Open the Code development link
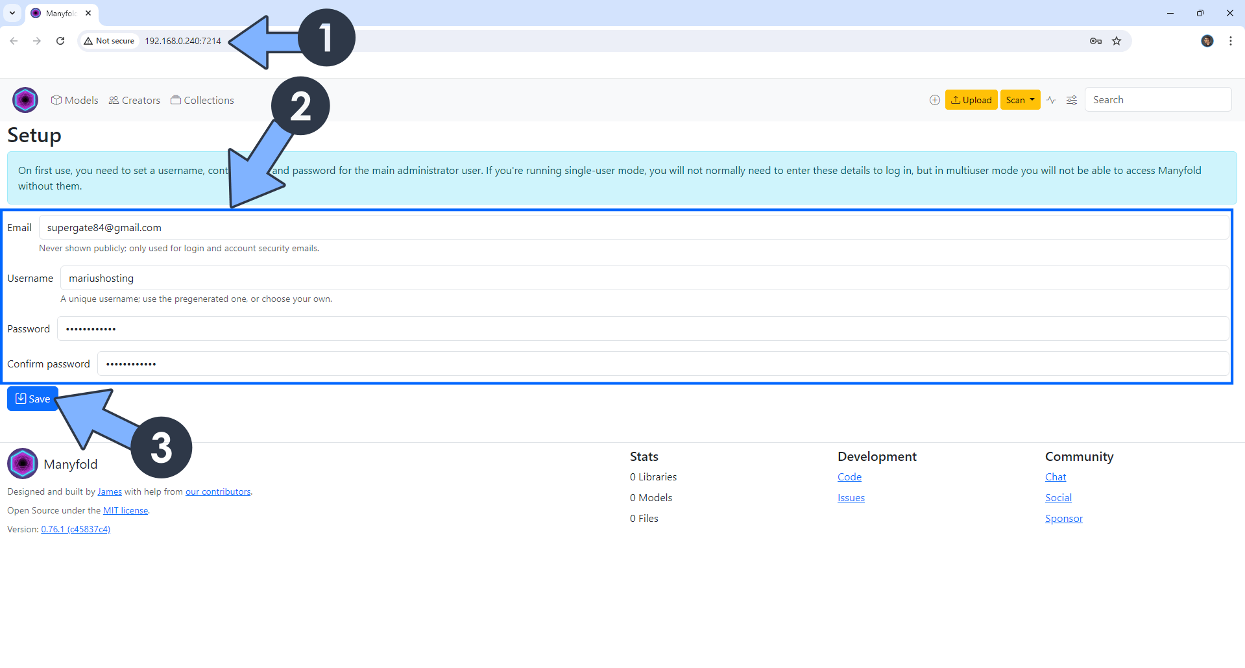The image size is (1245, 668). coord(849,477)
